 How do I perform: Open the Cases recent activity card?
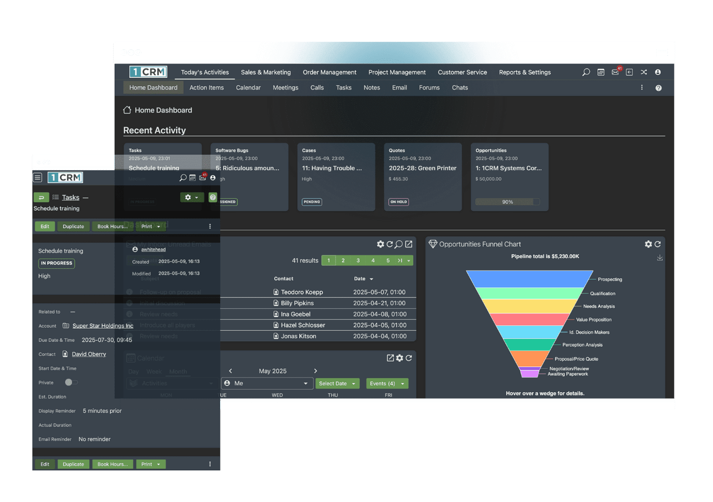coord(336,177)
